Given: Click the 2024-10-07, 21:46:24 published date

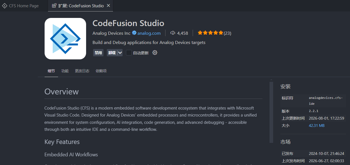Looking at the screenshot, I should (326, 154).
